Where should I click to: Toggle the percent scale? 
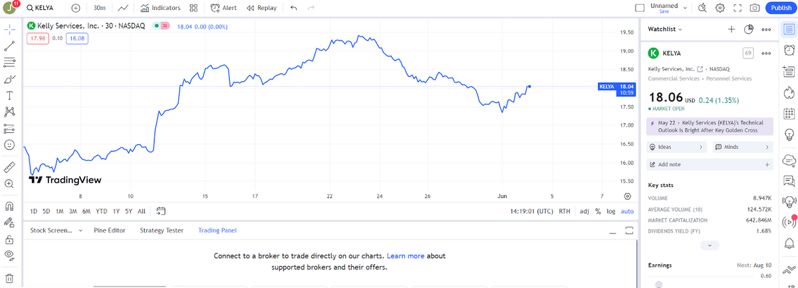598,211
